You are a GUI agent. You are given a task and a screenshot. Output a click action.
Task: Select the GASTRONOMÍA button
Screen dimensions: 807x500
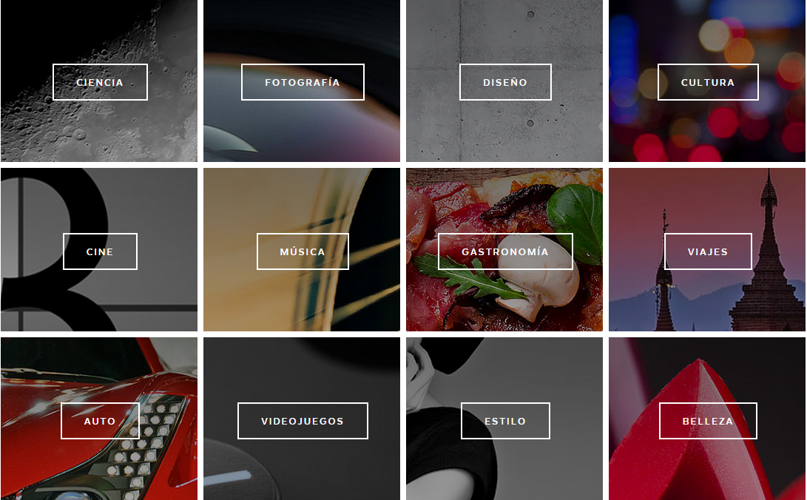[x=505, y=251]
